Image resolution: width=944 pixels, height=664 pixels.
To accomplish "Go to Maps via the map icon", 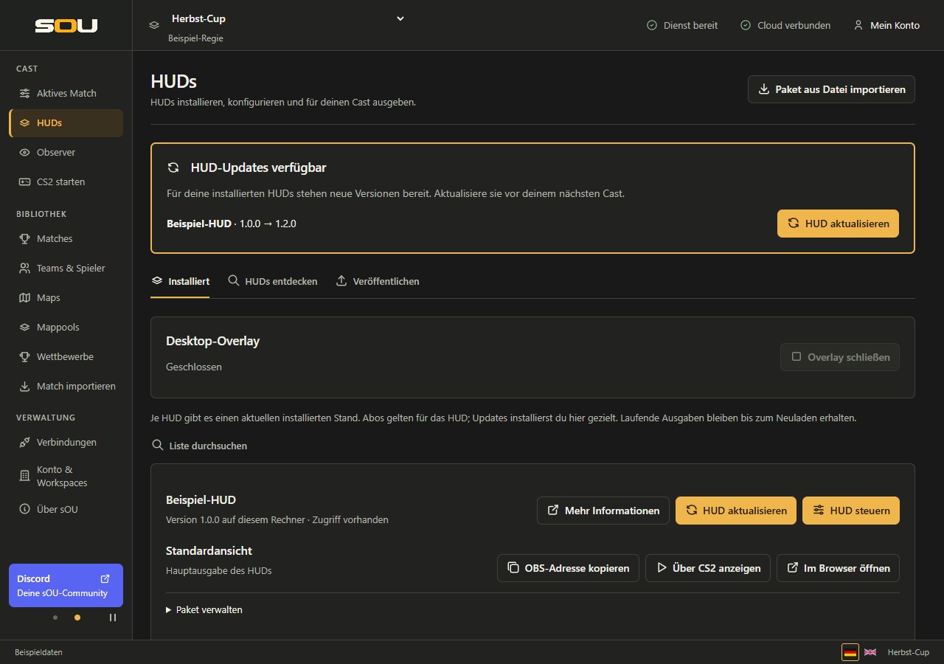I will (24, 298).
